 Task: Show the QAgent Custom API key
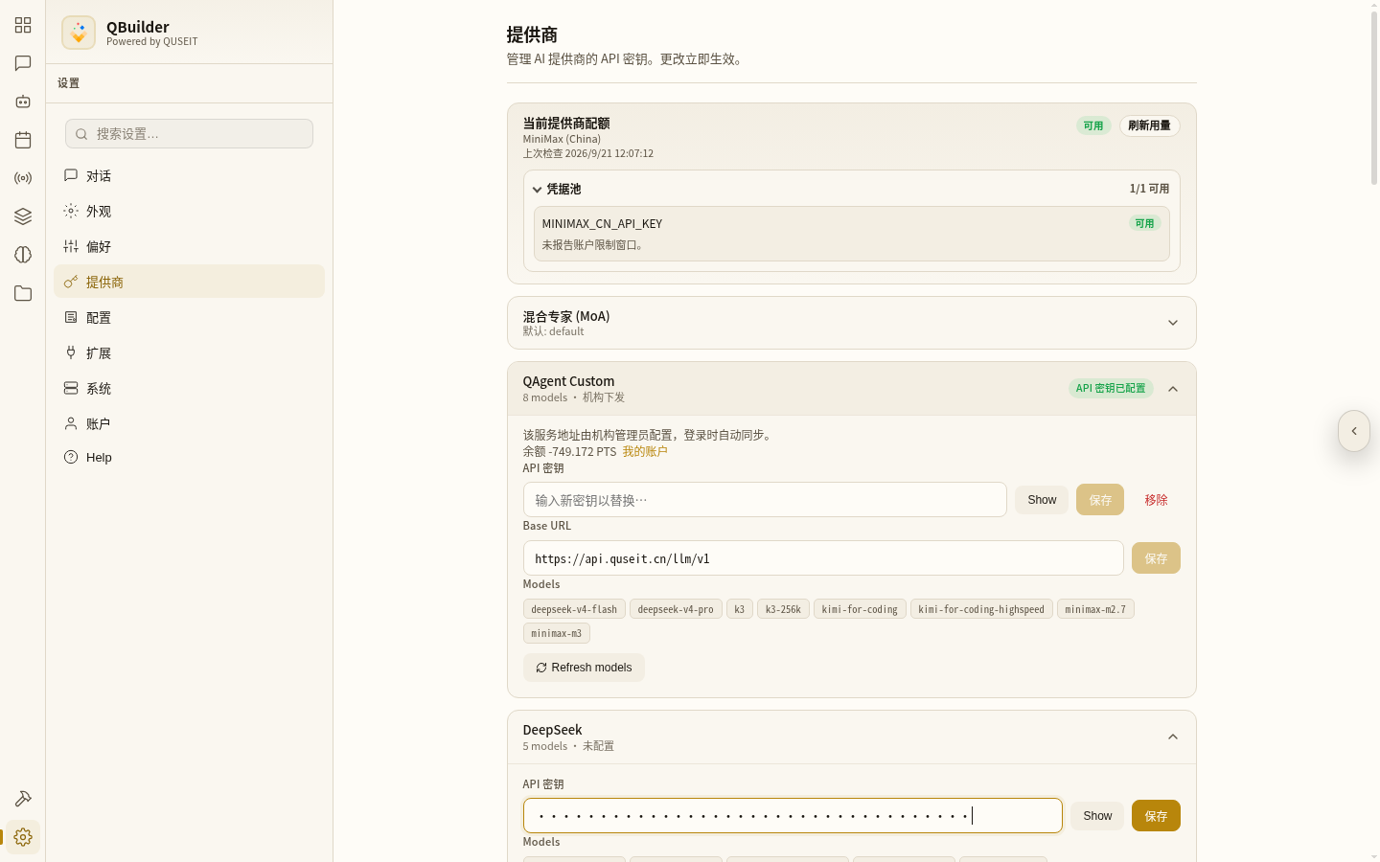(1042, 500)
